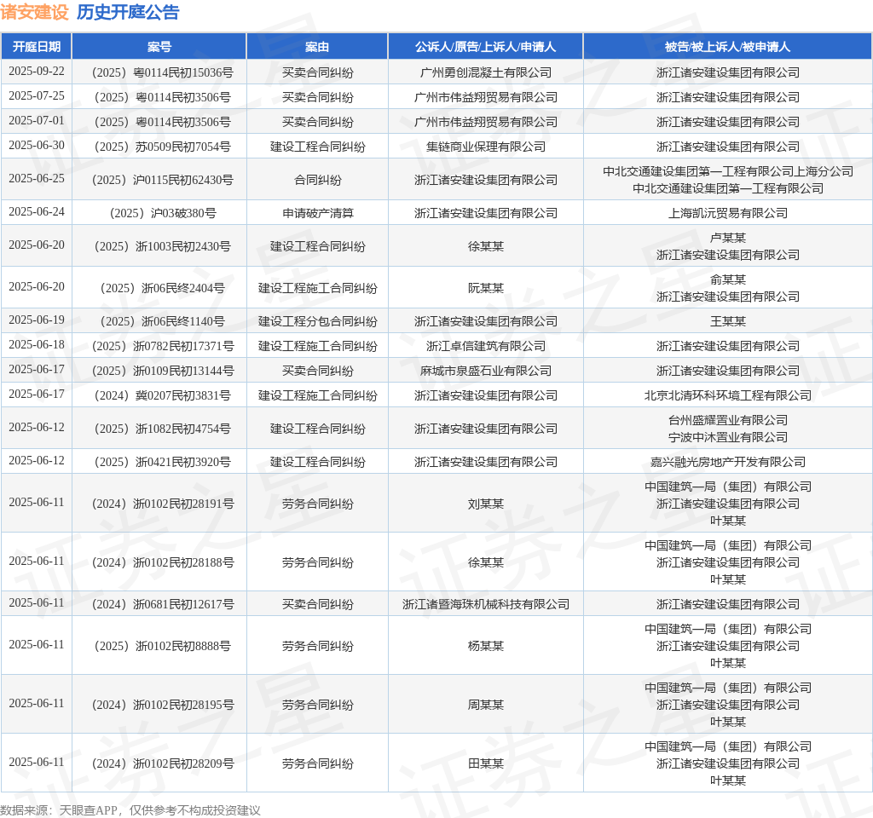
Task: Click defendant 中北交通建设集团第一工程有限公司上海分公司
Action: [728, 171]
